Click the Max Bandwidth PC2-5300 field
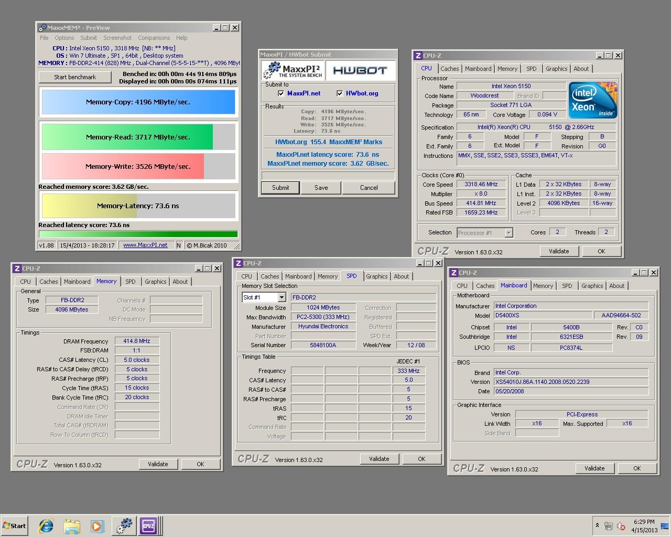Screen dimensions: 671x537 323,317
